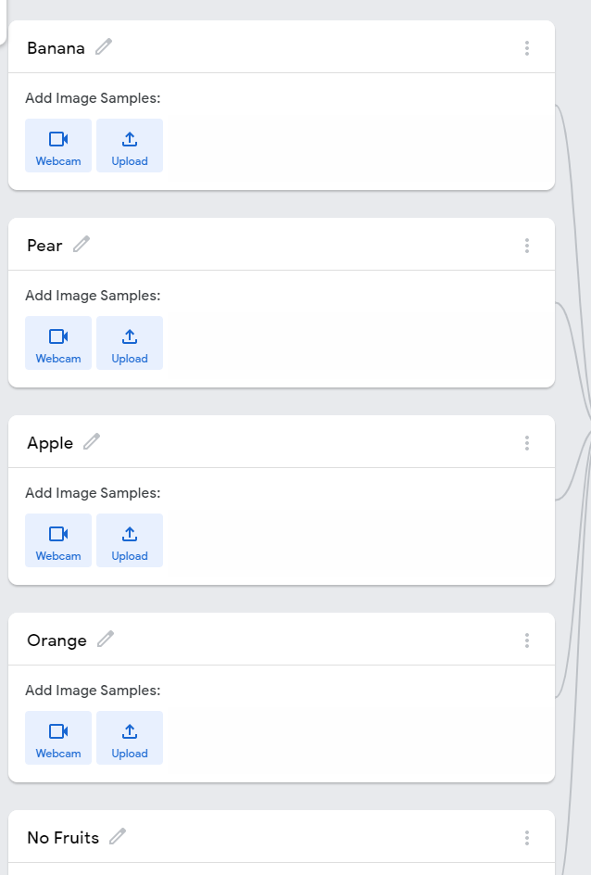Upload image samples for Orange class
Screen dimensions: 591x875
pos(130,738)
